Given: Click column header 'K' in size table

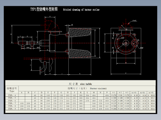Looking at the screenshot, I should (81, 93).
